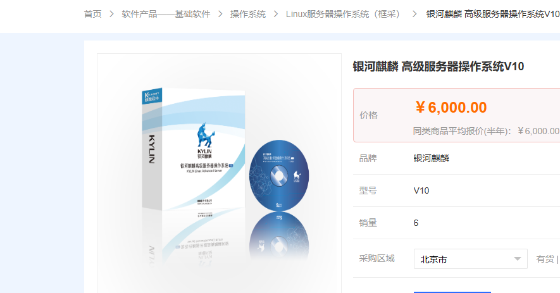Viewport: 560px width, 293px height.
Task: Open the 采购区域 北京市 dropdown
Action: coord(470,259)
